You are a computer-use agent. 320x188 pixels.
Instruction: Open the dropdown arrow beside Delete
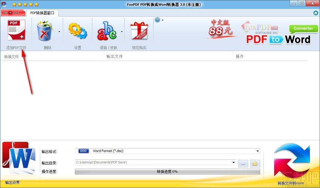point(59,31)
